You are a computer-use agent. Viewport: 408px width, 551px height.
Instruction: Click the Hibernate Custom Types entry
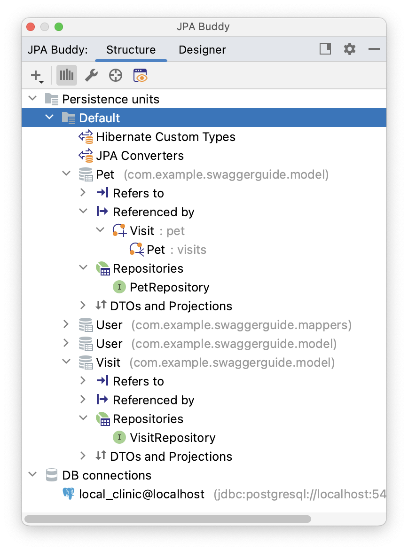pos(165,137)
